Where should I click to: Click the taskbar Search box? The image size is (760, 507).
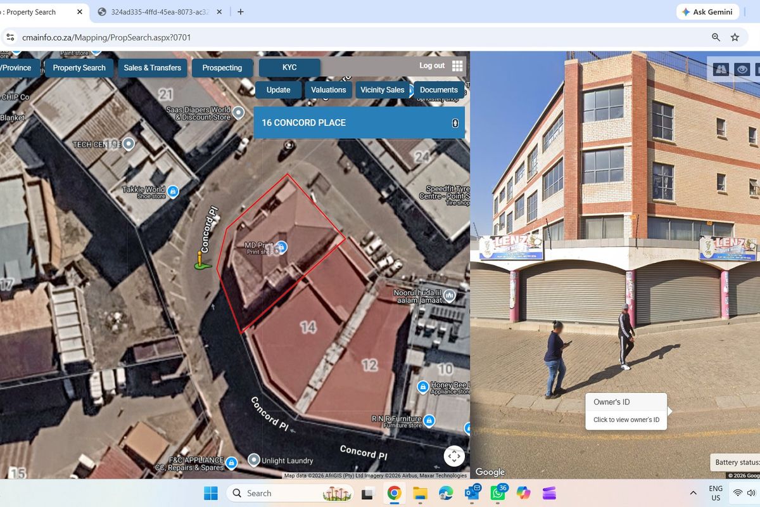(x=291, y=493)
